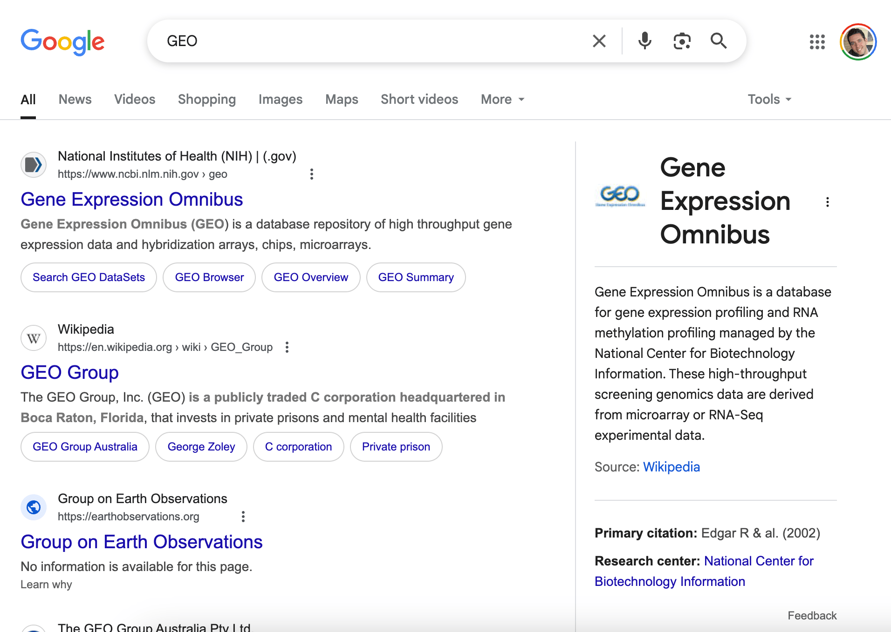Click the Gene Expression Omnibus panel heading
The width and height of the screenshot is (891, 632).
click(725, 201)
